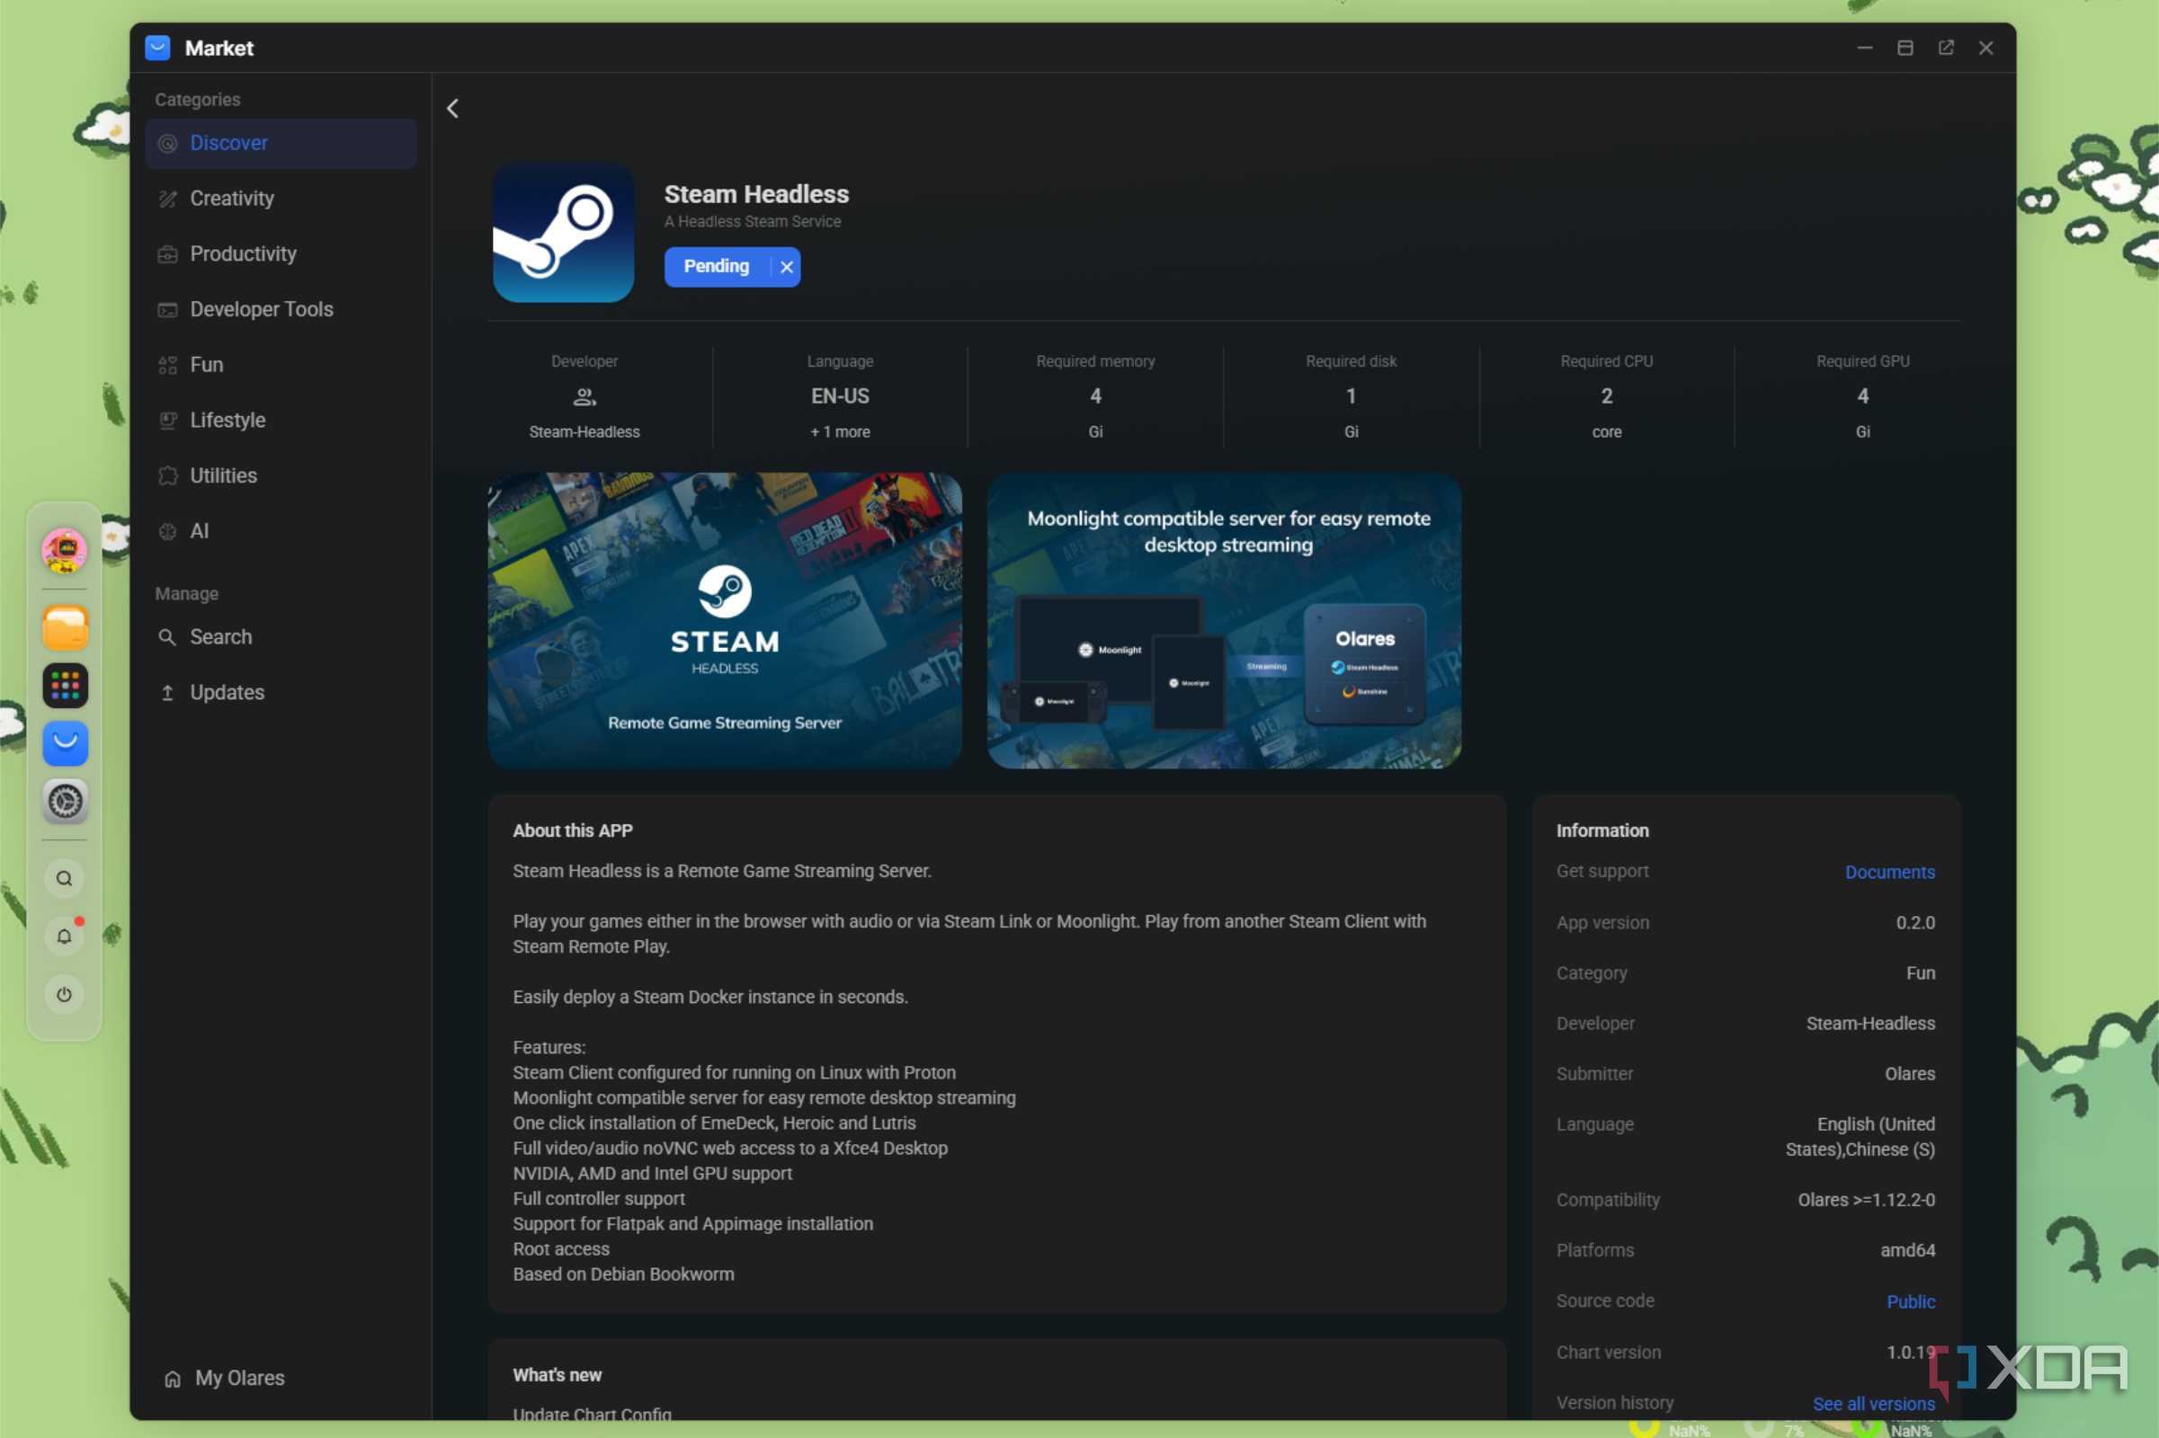The height and width of the screenshot is (1438, 2159).
Task: Open the blue Market app in dock
Action: (65, 744)
